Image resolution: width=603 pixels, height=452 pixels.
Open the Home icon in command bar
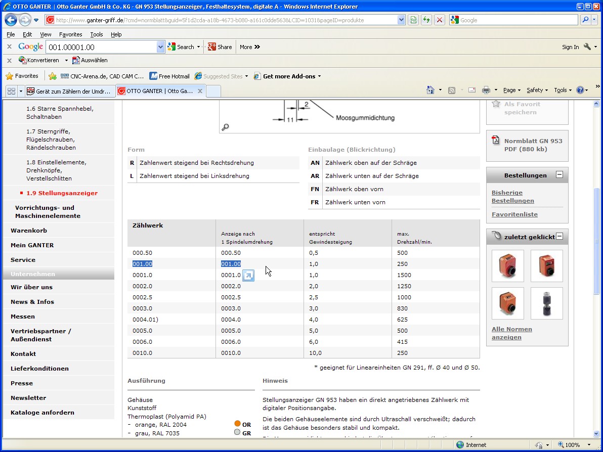pos(430,90)
